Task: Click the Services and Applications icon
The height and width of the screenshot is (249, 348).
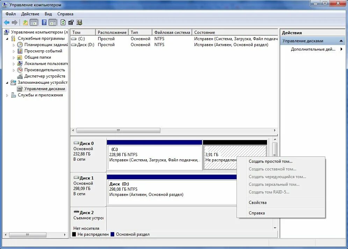Action: pyautogui.click(x=14, y=95)
